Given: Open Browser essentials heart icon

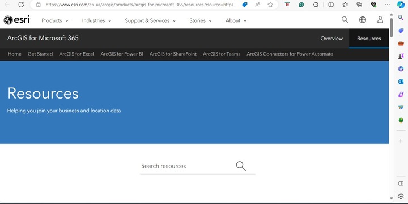Looking at the screenshot, I should click(373, 5).
